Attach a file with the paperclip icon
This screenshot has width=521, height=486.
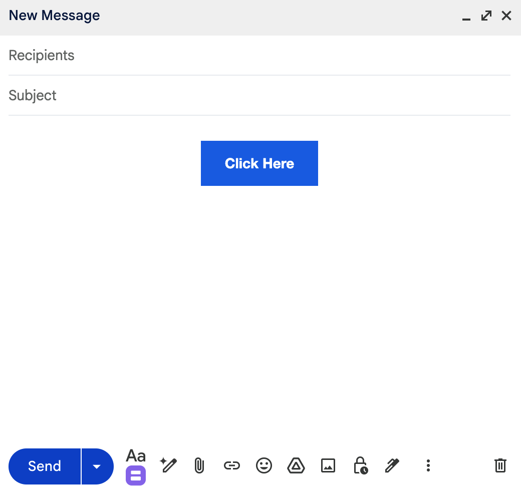point(199,466)
